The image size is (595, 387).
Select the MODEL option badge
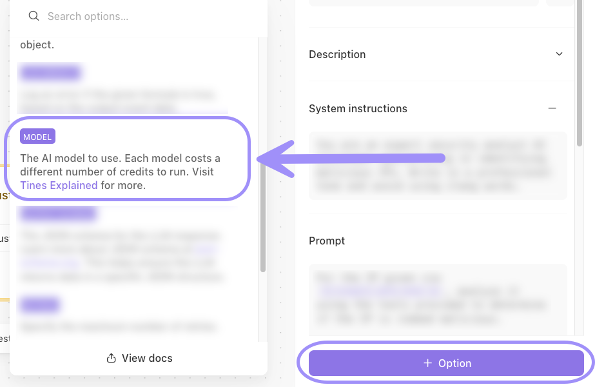(x=37, y=136)
